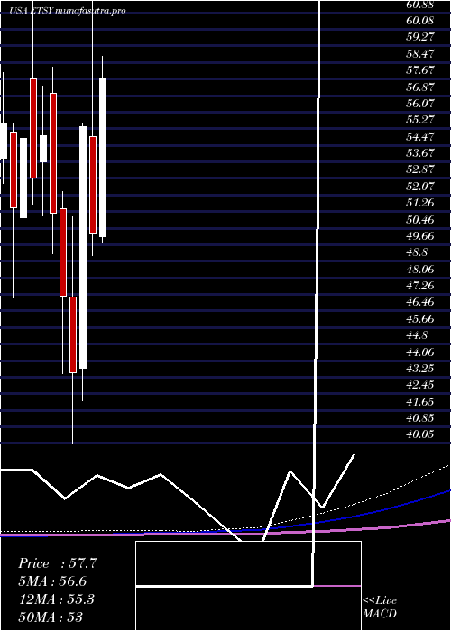Viewport: 451px width, 631px height.
Task: Click the 50.46 price axis label
Action: coord(420,219)
